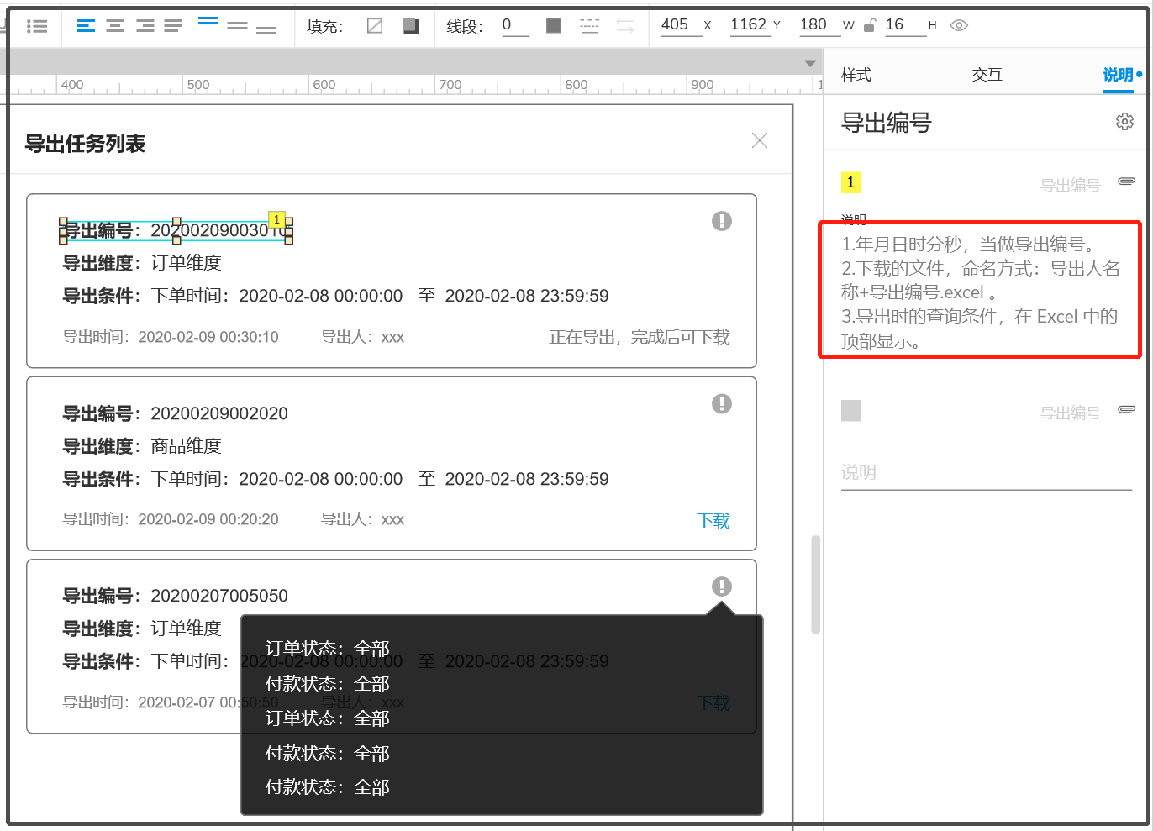
Task: Click the empty 说明 input field
Action: pyautogui.click(x=987, y=473)
